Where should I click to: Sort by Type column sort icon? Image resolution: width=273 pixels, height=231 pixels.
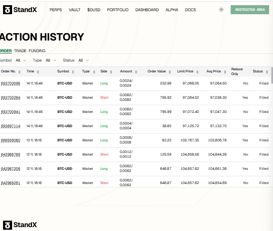coord(94,72)
